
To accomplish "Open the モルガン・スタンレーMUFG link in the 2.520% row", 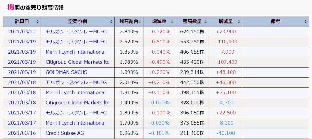I will [76, 42].
